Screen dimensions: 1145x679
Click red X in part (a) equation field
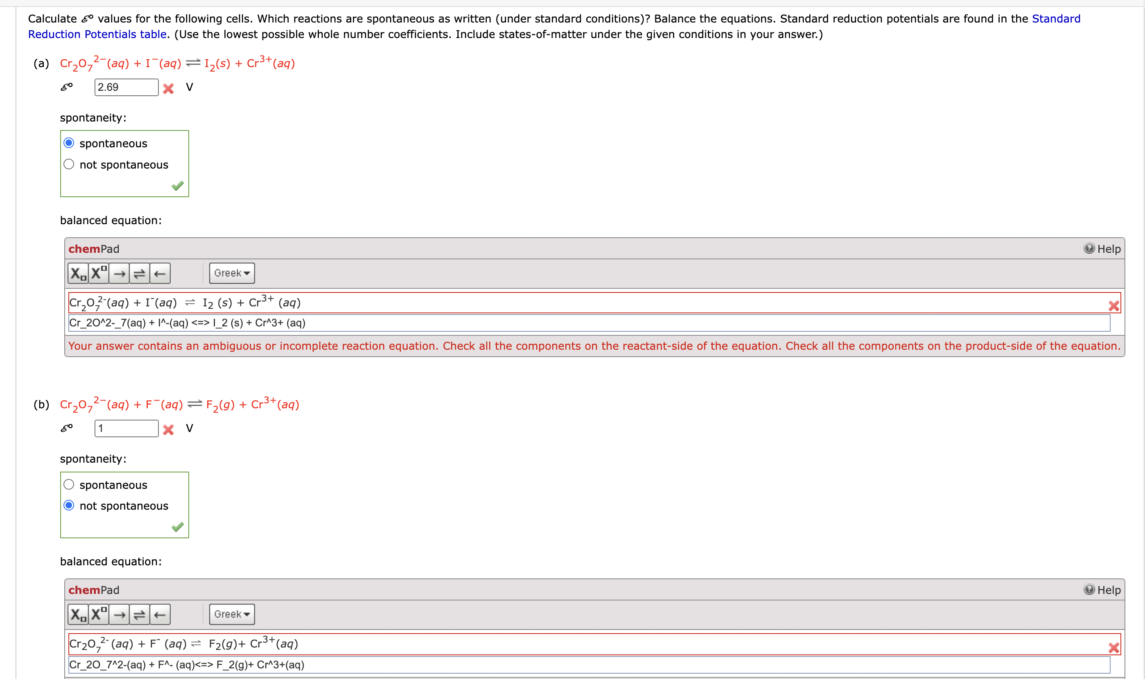(1113, 306)
